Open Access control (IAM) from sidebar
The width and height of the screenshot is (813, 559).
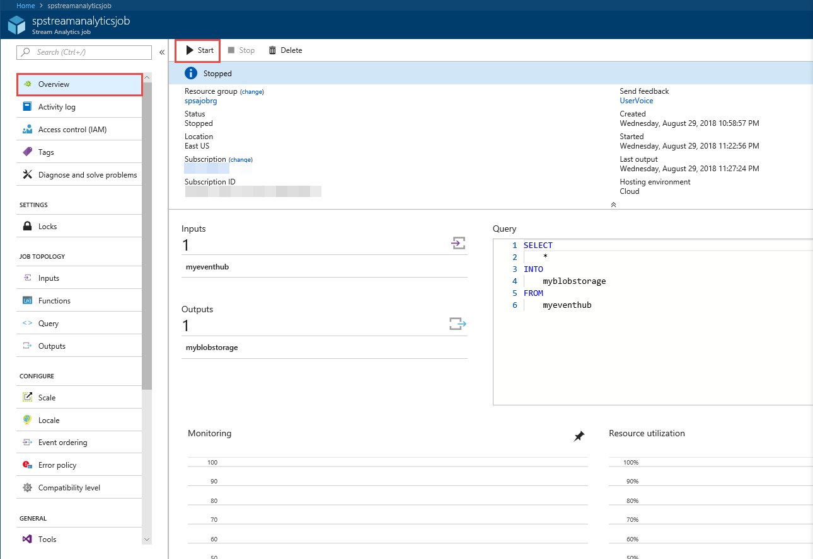coord(72,130)
